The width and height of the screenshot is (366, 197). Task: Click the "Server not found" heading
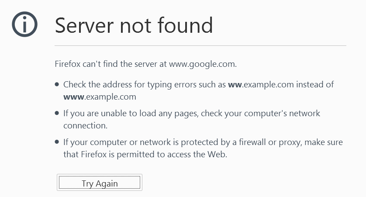[134, 25]
